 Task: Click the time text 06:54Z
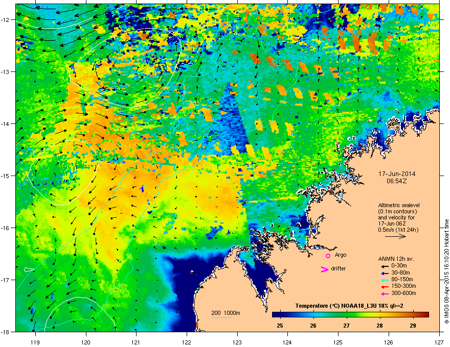(397, 181)
